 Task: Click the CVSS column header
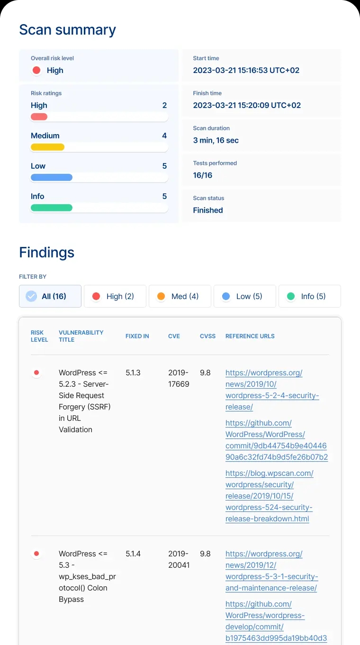pyautogui.click(x=207, y=336)
